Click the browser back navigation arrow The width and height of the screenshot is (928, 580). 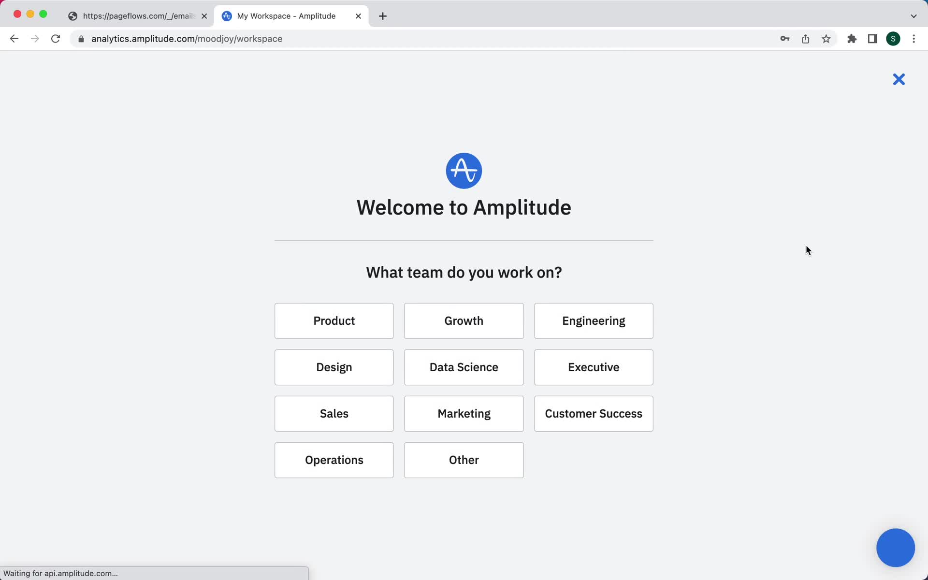pos(14,38)
